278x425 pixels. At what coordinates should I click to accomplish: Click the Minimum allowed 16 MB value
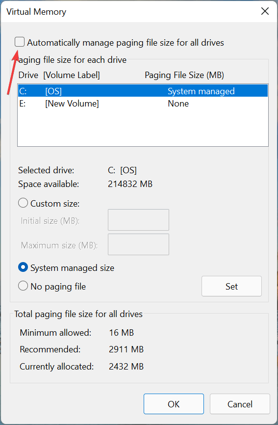point(122,333)
